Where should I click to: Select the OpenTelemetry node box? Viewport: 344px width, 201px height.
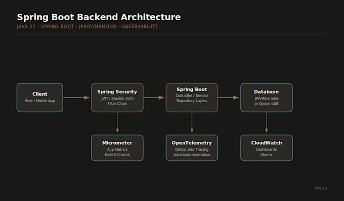pos(192,148)
